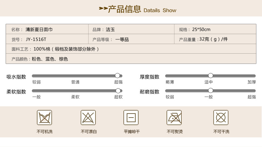Click the do not iron icon
The image size is (262, 147).
174,118
